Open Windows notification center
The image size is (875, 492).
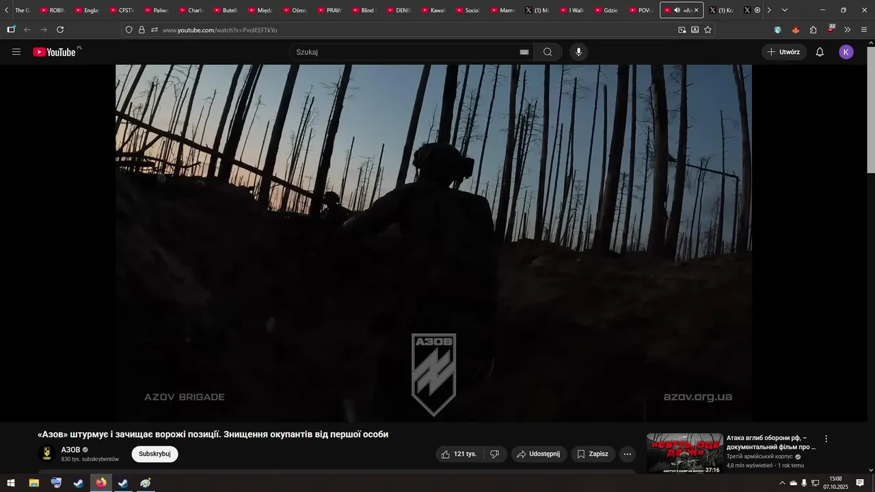coord(860,483)
